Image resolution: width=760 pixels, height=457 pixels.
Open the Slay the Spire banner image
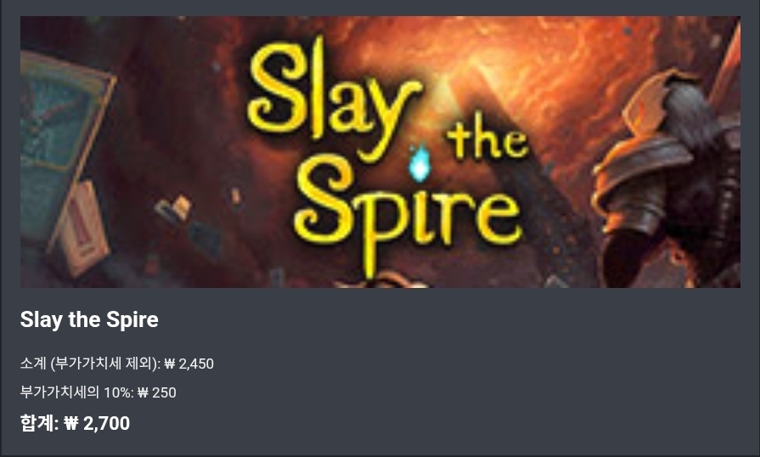pyautogui.click(x=380, y=152)
